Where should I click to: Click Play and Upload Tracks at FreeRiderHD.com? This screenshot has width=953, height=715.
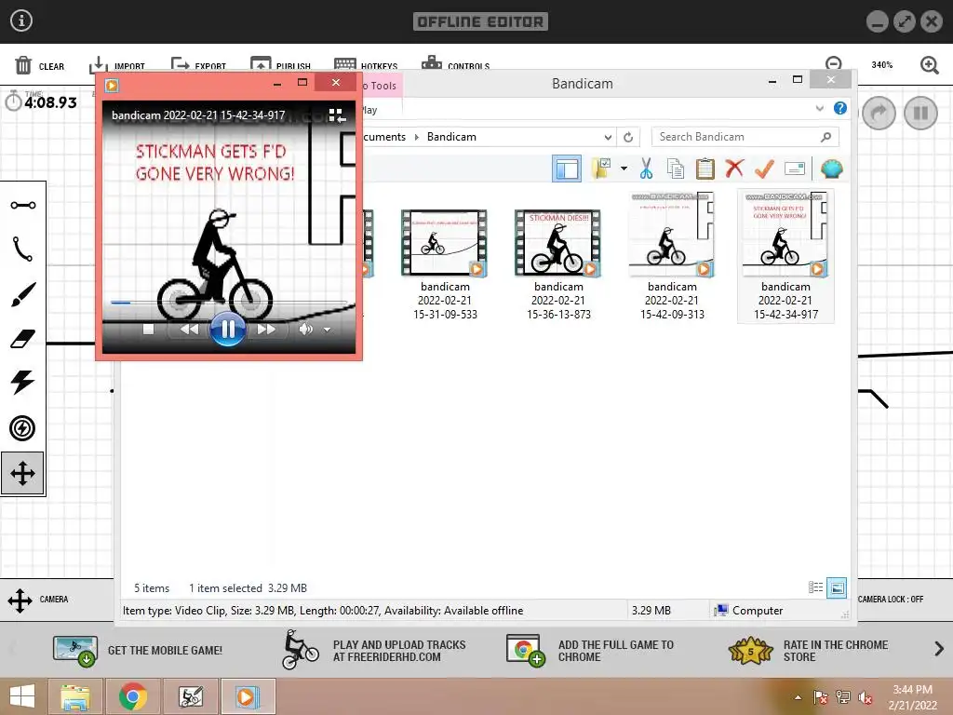coord(374,650)
